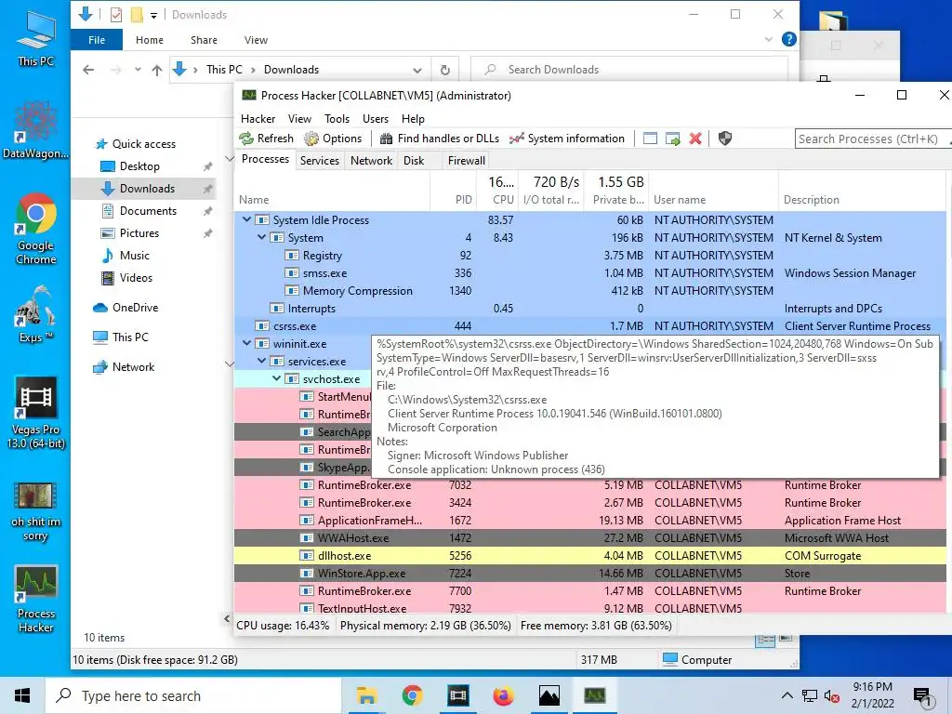Click the muted volume tray icon
952x714 pixels.
(x=832, y=695)
